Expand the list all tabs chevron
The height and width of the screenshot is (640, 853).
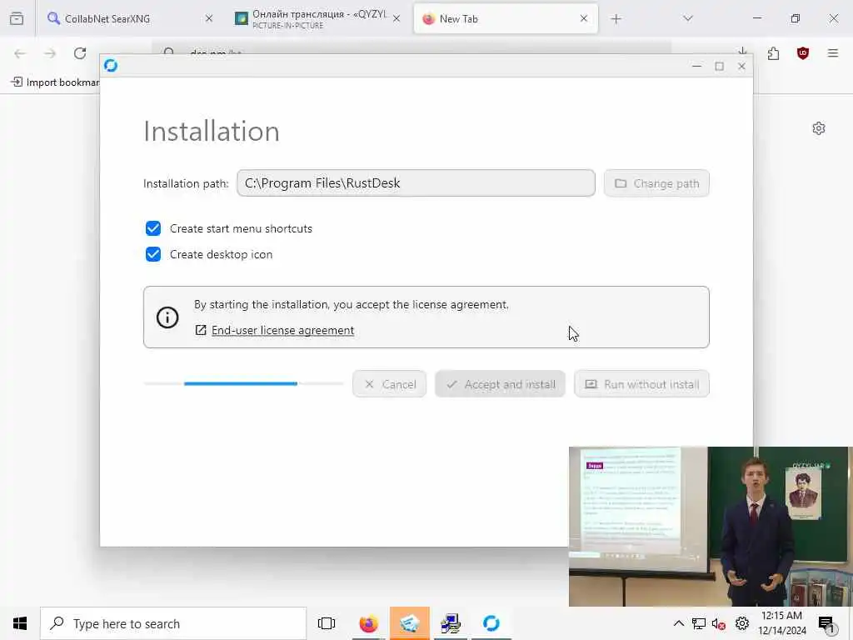[687, 18]
